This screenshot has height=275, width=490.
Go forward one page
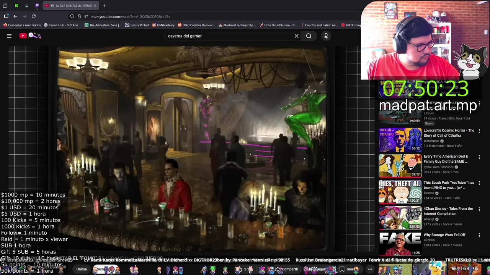click(24, 16)
